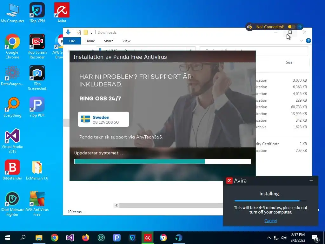The width and height of the screenshot is (325, 244).
Task: Show hidden system tray icons
Action: point(269,238)
